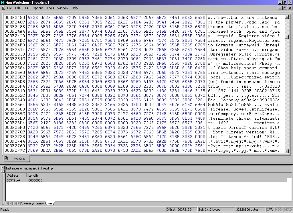The width and height of the screenshot is (293, 213).
Task: Toggle OVR overwrite mode in status bar
Action: pyautogui.click(x=270, y=210)
